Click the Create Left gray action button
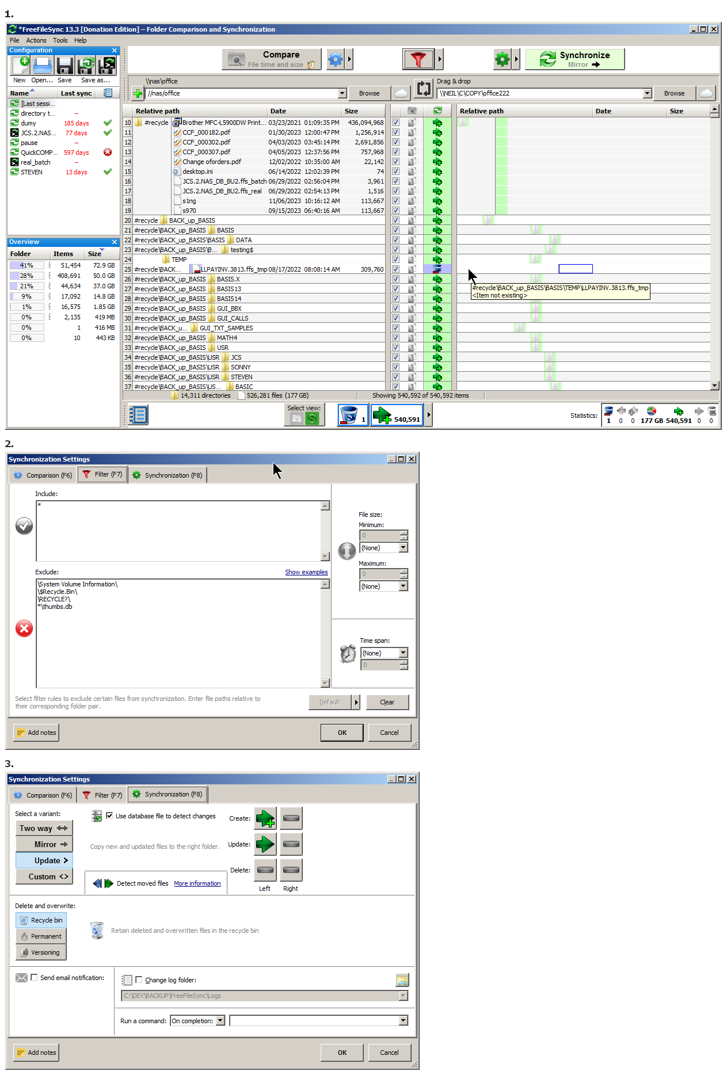Image resolution: width=727 pixels, height=1075 pixels. pyautogui.click(x=291, y=818)
